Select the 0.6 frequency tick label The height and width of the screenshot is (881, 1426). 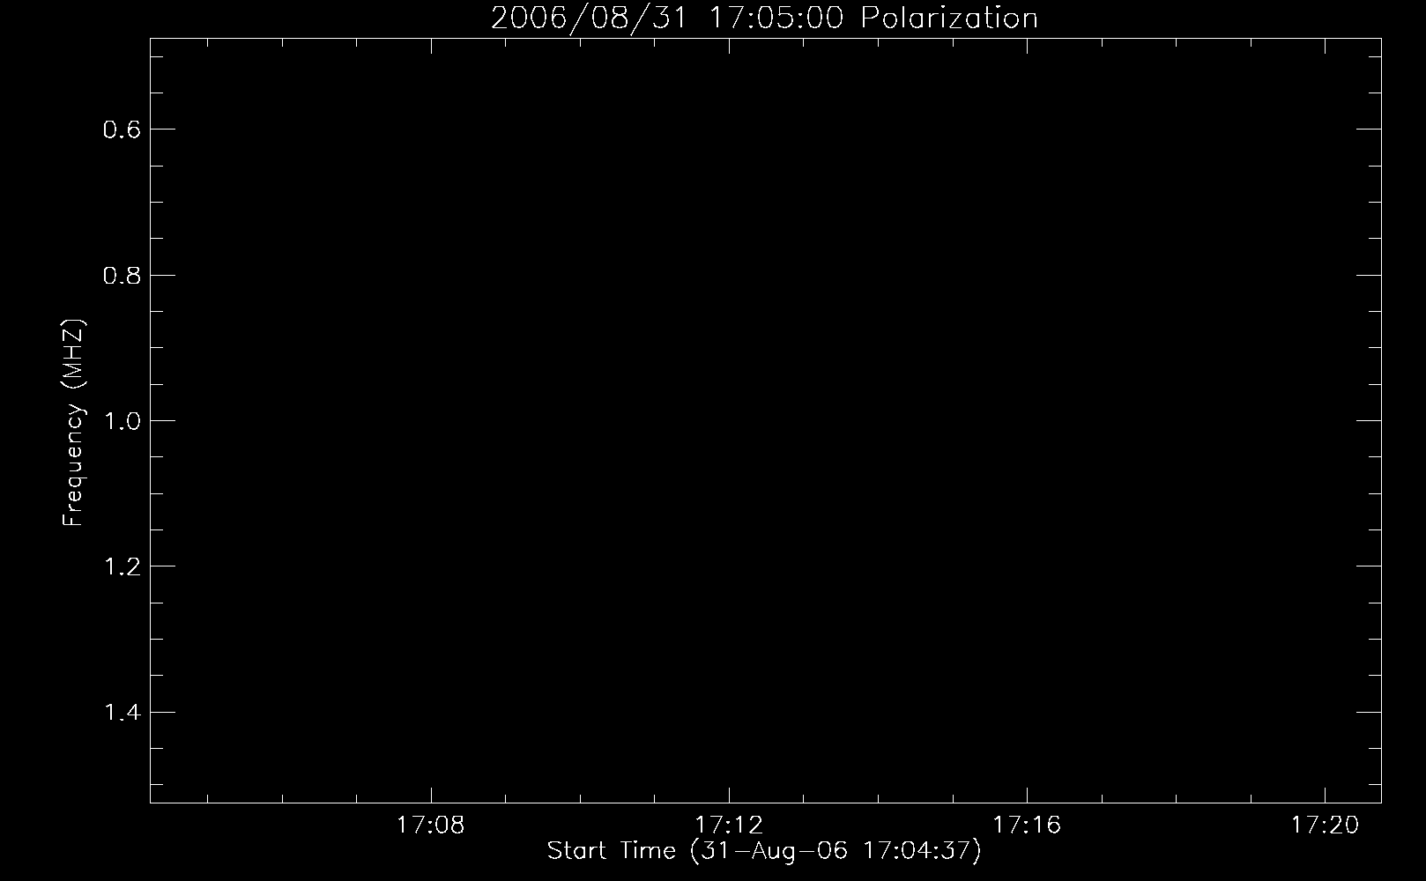click(122, 130)
